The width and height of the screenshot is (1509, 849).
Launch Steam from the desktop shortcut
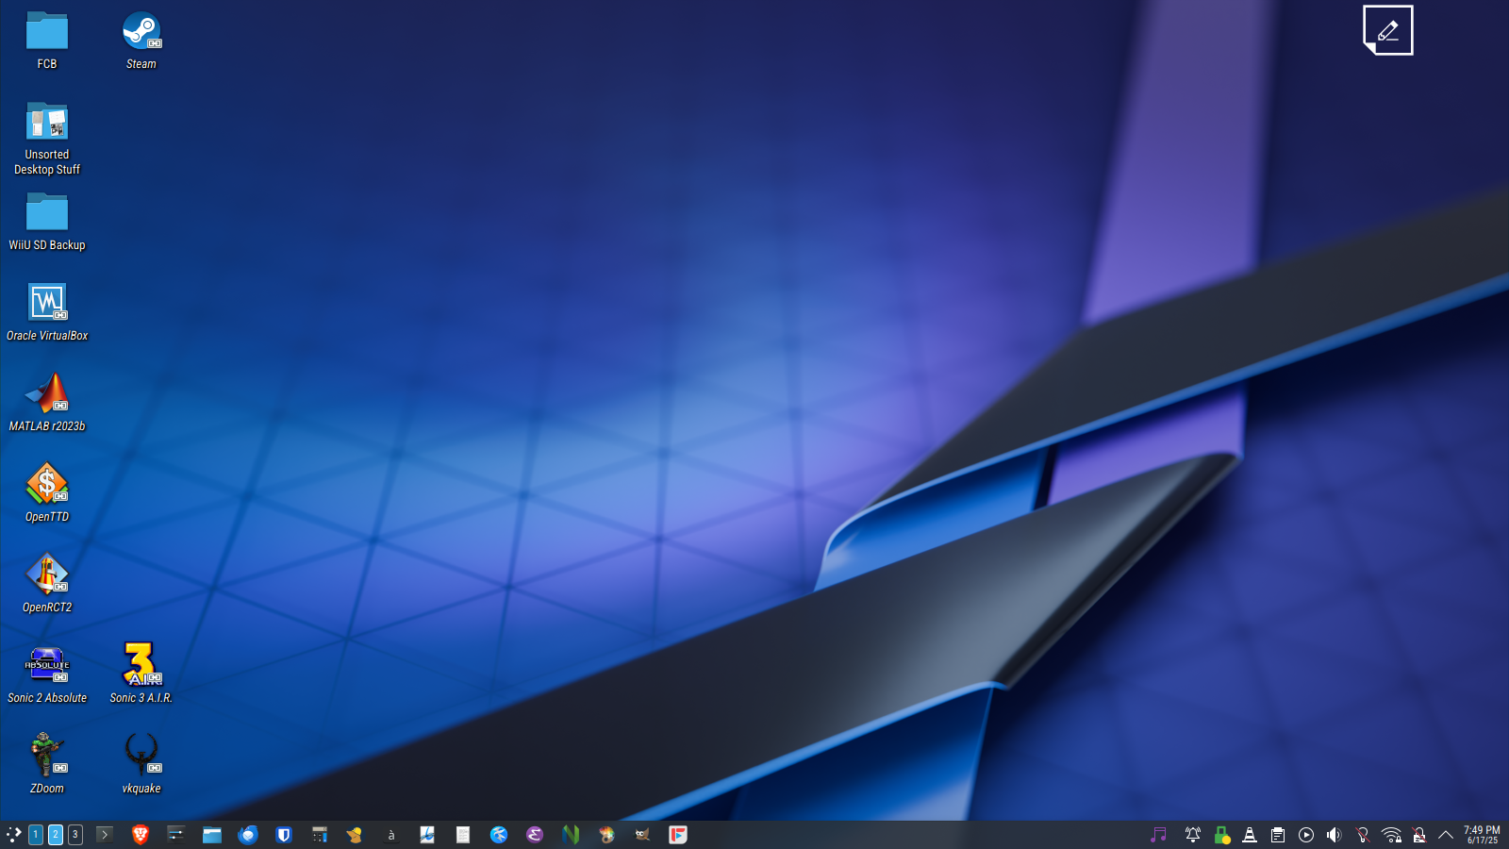(x=141, y=40)
